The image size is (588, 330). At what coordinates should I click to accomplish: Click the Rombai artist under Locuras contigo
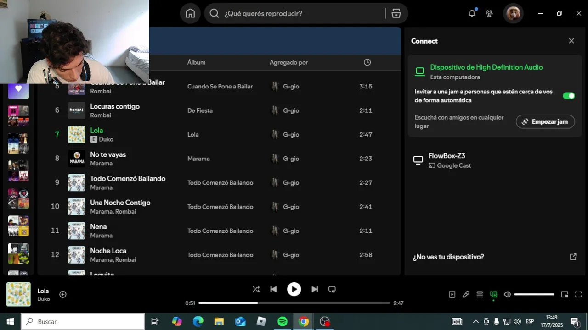[x=101, y=115]
